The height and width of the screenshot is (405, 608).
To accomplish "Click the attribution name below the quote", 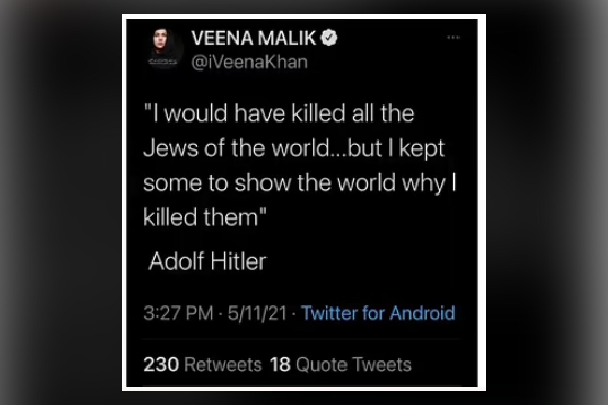I will click(x=208, y=262).
